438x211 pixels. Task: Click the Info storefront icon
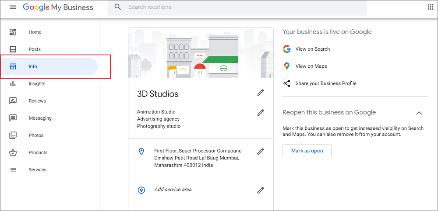tap(13, 66)
